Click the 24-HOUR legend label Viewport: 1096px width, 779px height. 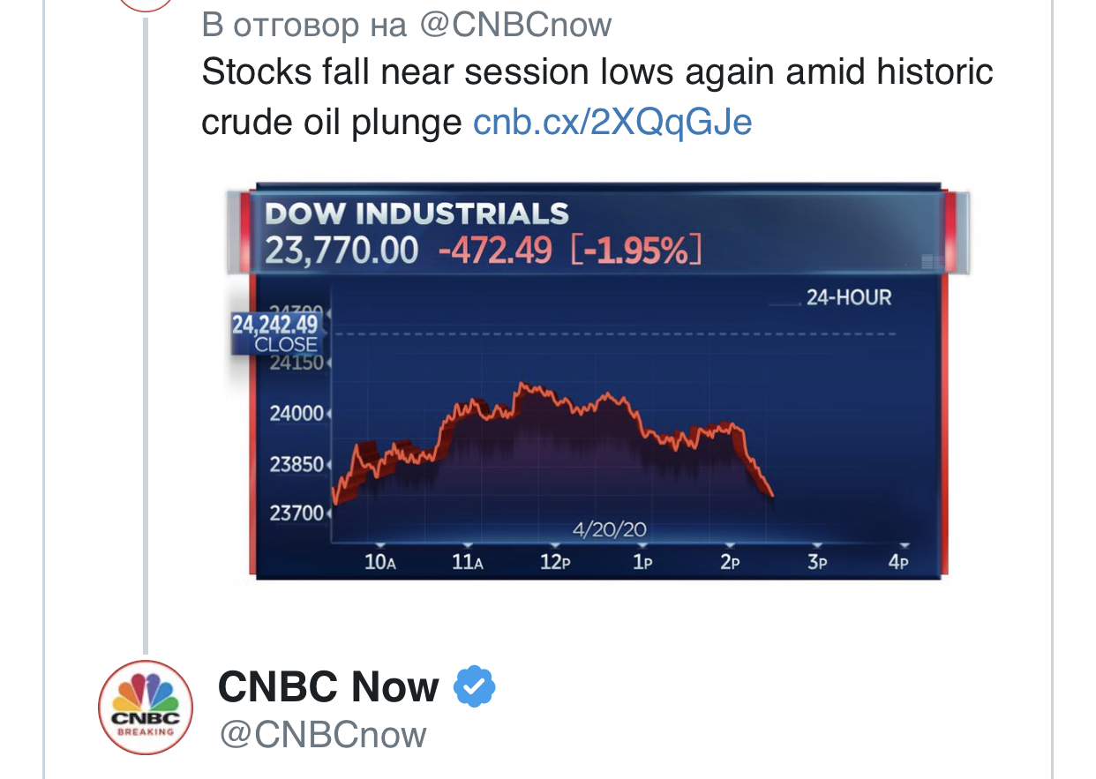click(x=848, y=297)
